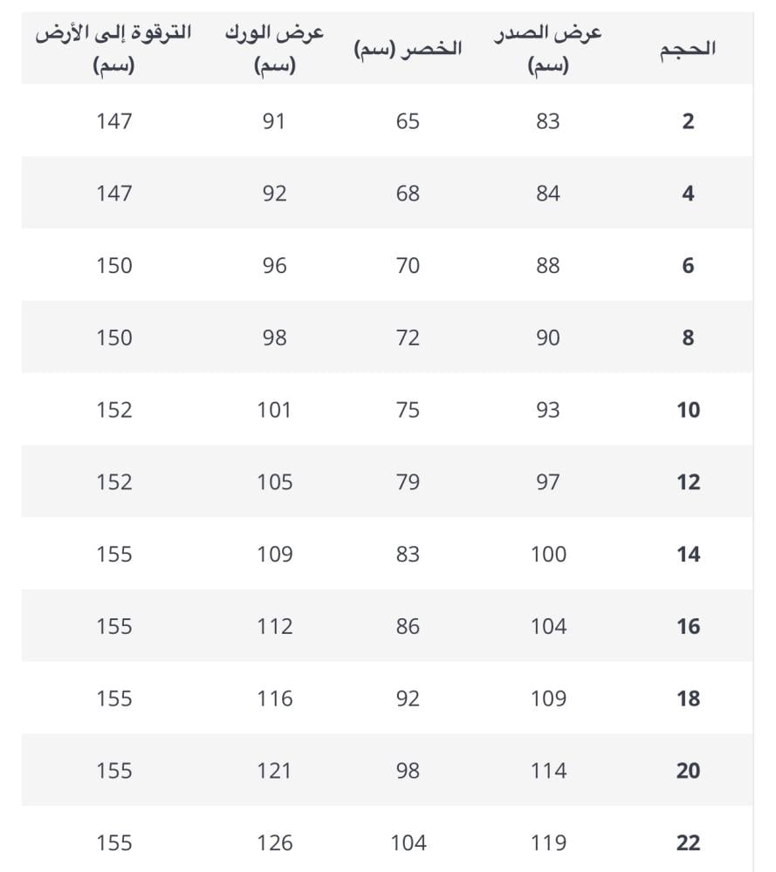This screenshot has width=776, height=872.
Task: Select size 12 row label
Action: (688, 482)
